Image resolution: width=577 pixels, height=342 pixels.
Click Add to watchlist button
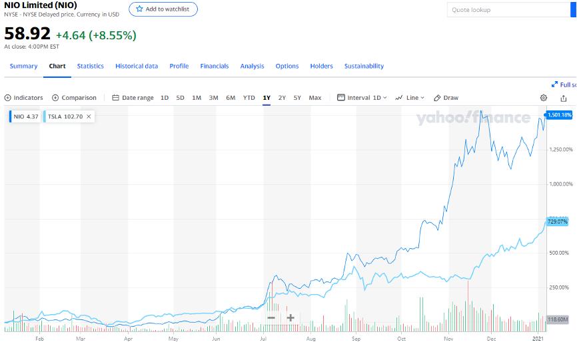click(163, 9)
